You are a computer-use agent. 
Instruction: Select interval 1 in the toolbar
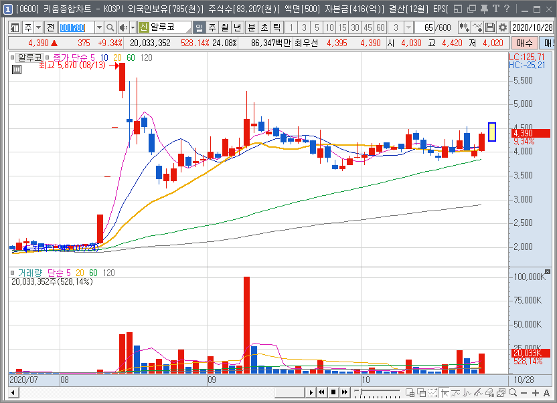pyautogui.click(x=291, y=27)
